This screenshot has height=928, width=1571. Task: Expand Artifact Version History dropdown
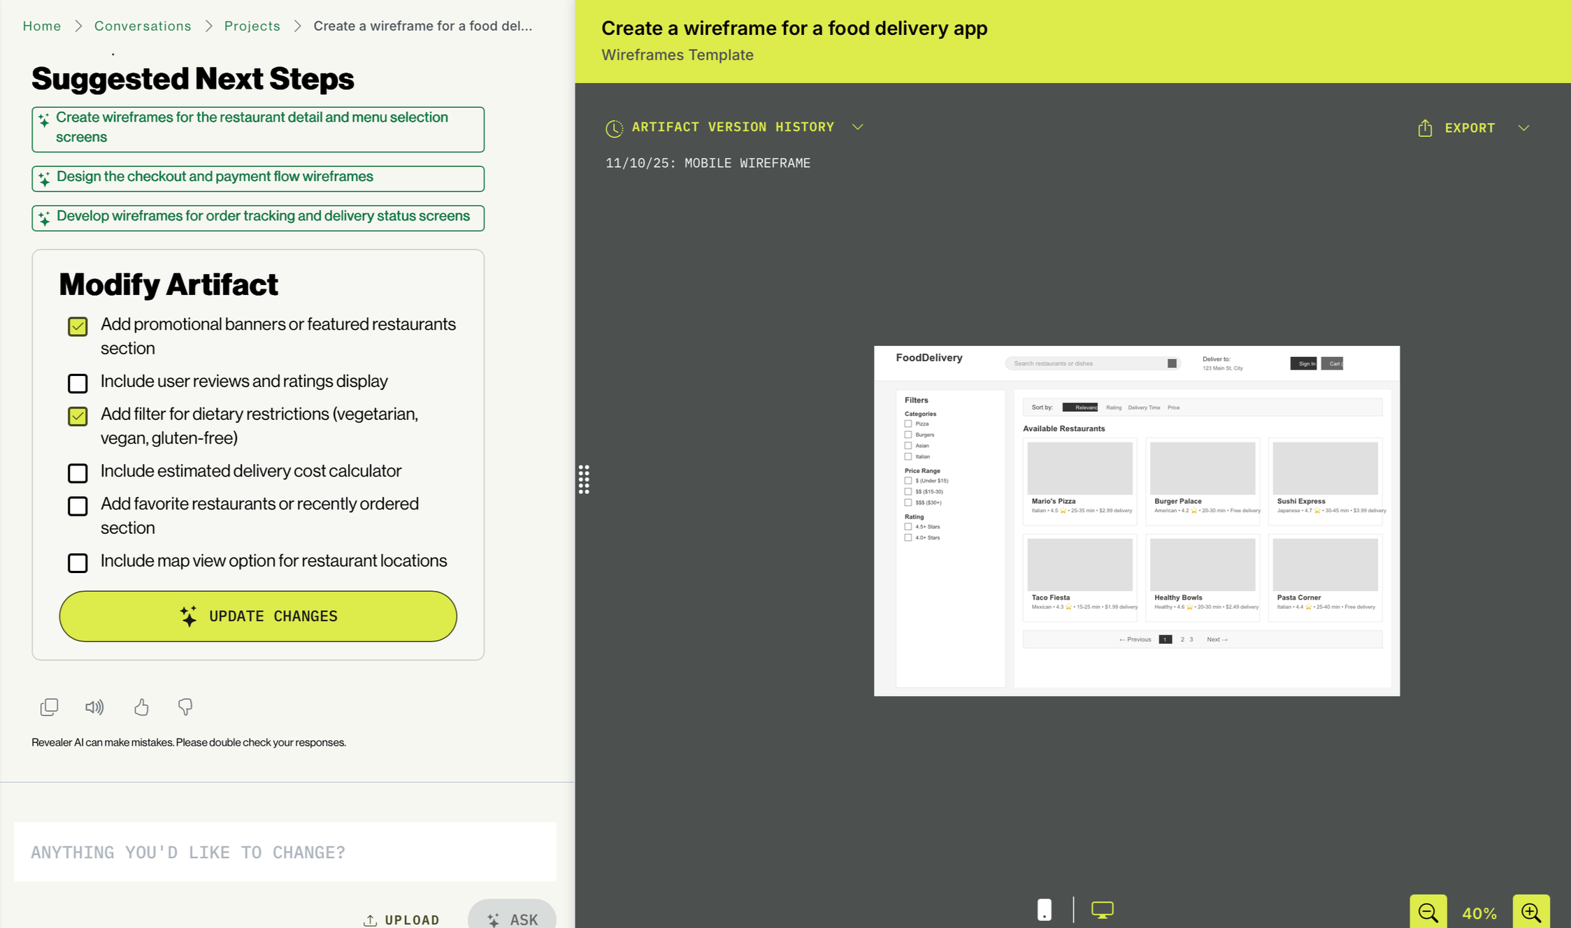click(x=858, y=127)
